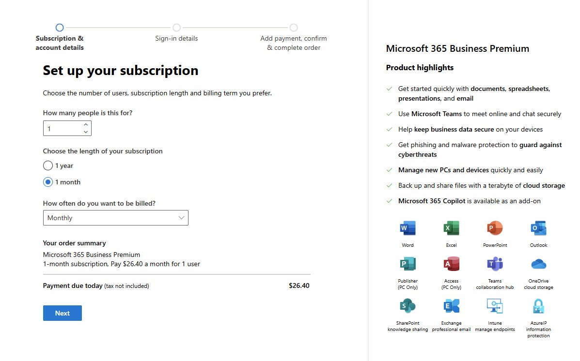Click the Excel app icon

point(451,228)
